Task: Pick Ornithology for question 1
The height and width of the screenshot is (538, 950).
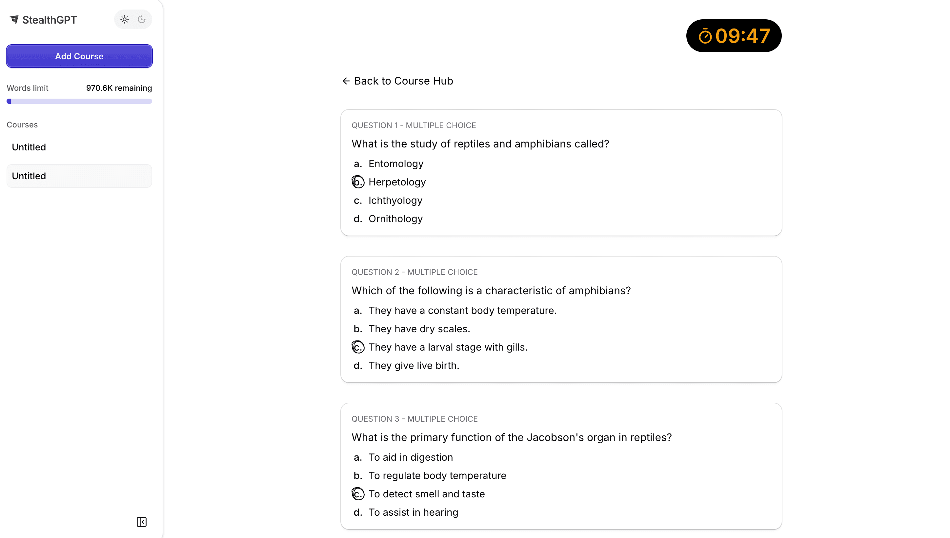Action: [395, 219]
